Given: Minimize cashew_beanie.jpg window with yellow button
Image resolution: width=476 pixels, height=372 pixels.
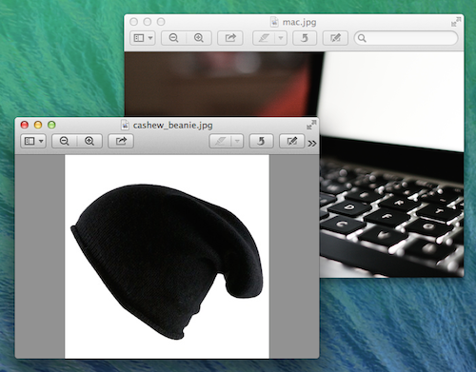Looking at the screenshot, I should 38,125.
